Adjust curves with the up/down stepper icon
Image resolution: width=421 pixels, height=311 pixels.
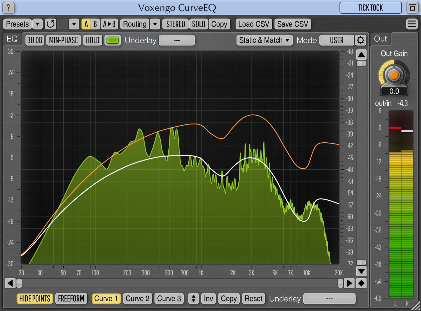pyautogui.click(x=193, y=298)
